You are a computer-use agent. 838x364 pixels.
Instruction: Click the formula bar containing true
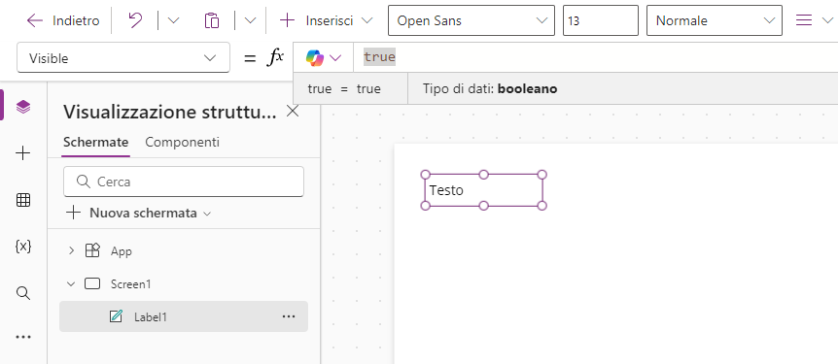point(595,57)
